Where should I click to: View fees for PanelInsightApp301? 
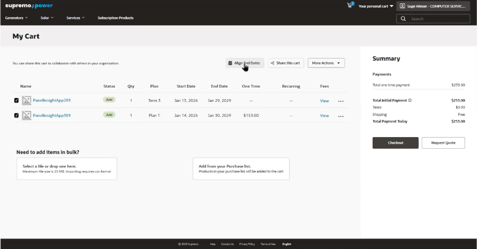click(x=324, y=116)
